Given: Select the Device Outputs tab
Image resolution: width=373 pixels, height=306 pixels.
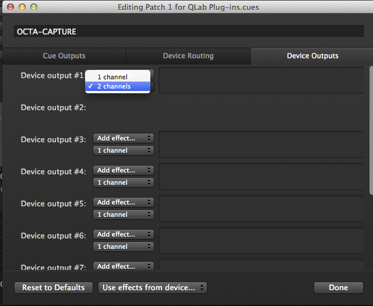Looking at the screenshot, I should [x=312, y=56].
